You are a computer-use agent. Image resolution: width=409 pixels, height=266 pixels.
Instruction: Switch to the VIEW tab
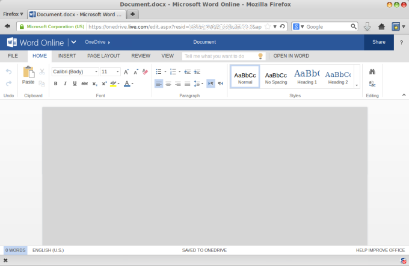[167, 56]
